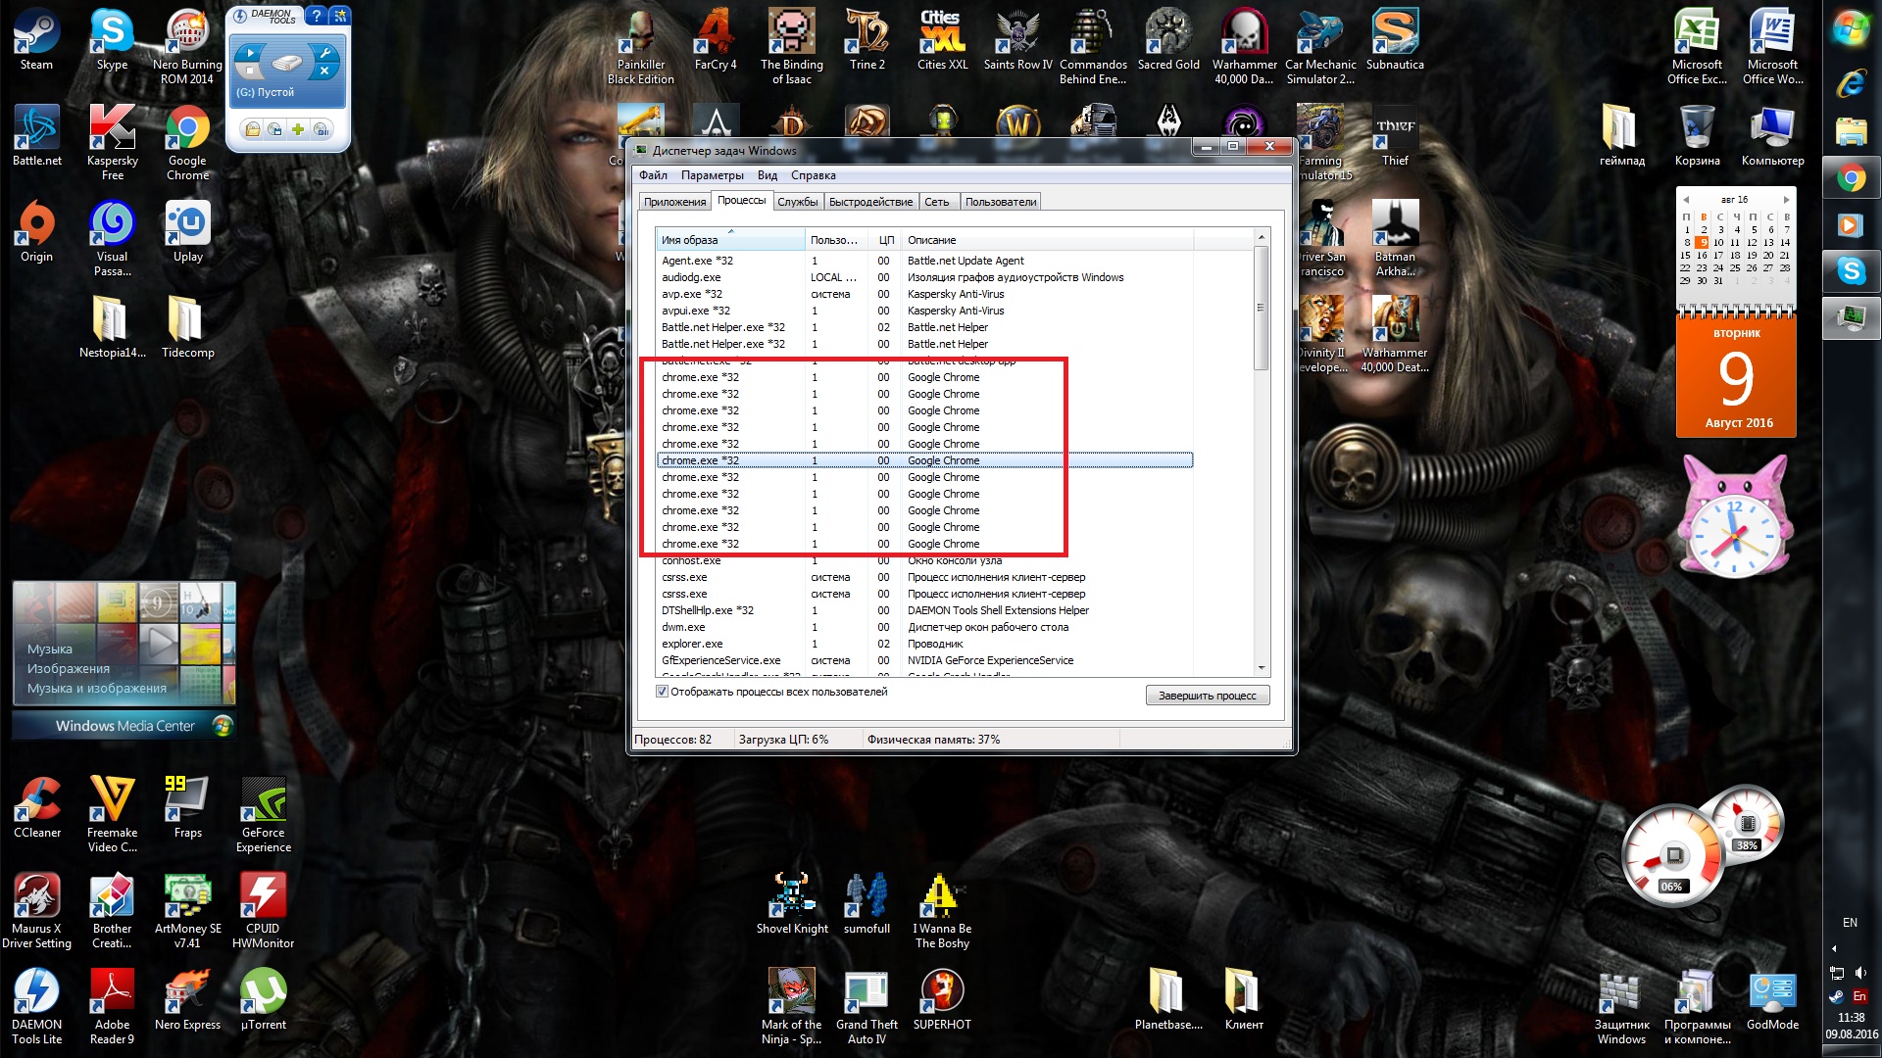
Task: Click the 'Завершить процесс' button
Action: 1207,696
